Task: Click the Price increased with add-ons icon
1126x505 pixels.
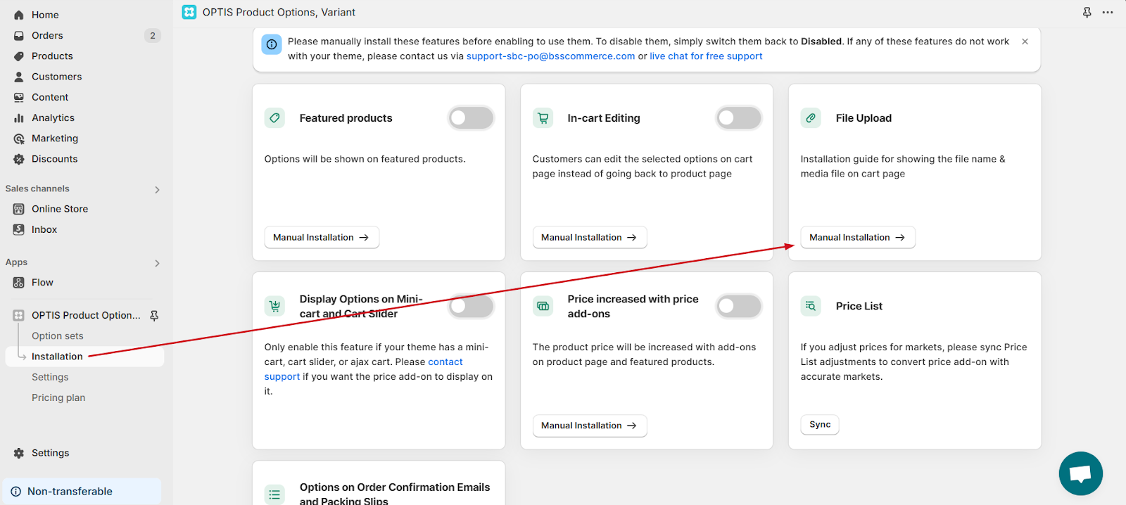Action: [x=543, y=306]
